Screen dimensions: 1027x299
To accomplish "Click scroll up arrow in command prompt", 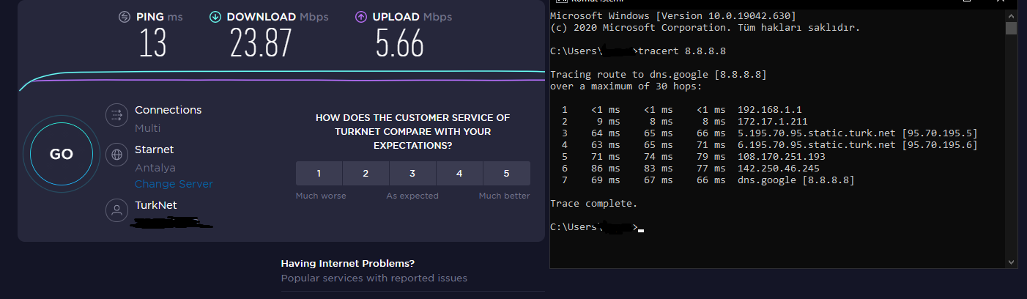I will pyautogui.click(x=1011, y=15).
